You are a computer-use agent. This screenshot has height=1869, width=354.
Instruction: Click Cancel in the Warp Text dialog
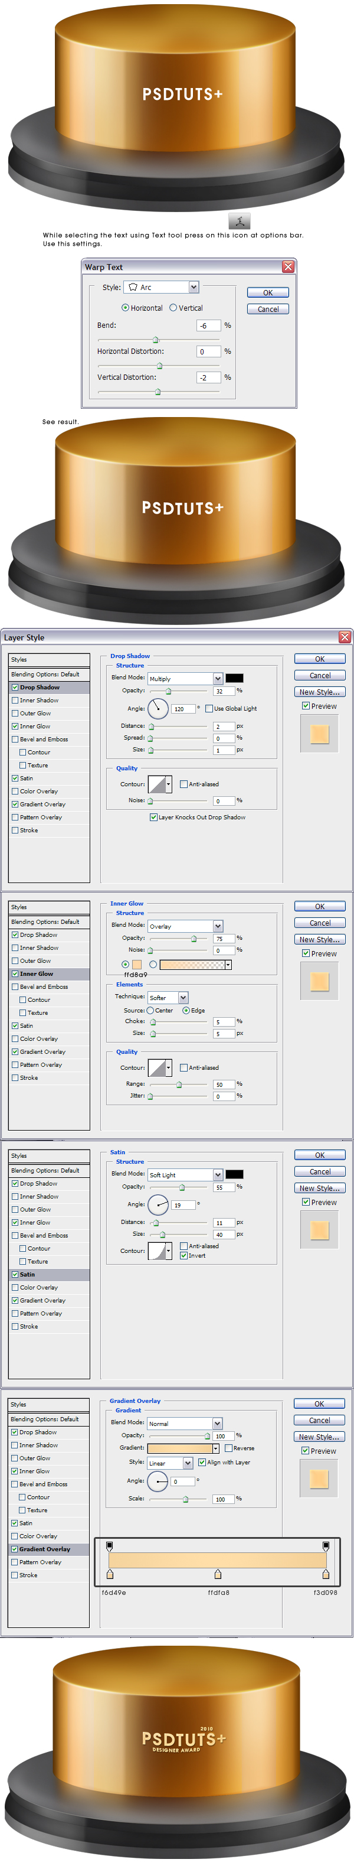click(x=268, y=309)
